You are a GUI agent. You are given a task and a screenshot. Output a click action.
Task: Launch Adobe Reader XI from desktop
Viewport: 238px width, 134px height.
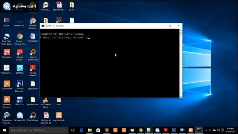point(33,71)
